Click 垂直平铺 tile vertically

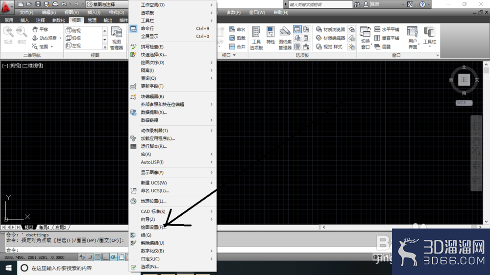click(387, 38)
